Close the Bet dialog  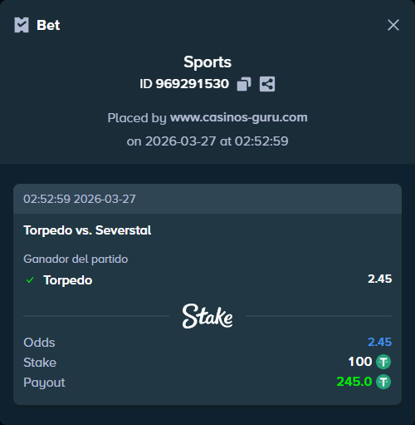[x=393, y=25]
